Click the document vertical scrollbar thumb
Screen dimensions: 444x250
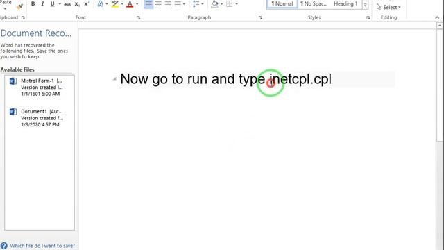pyautogui.click(x=439, y=85)
